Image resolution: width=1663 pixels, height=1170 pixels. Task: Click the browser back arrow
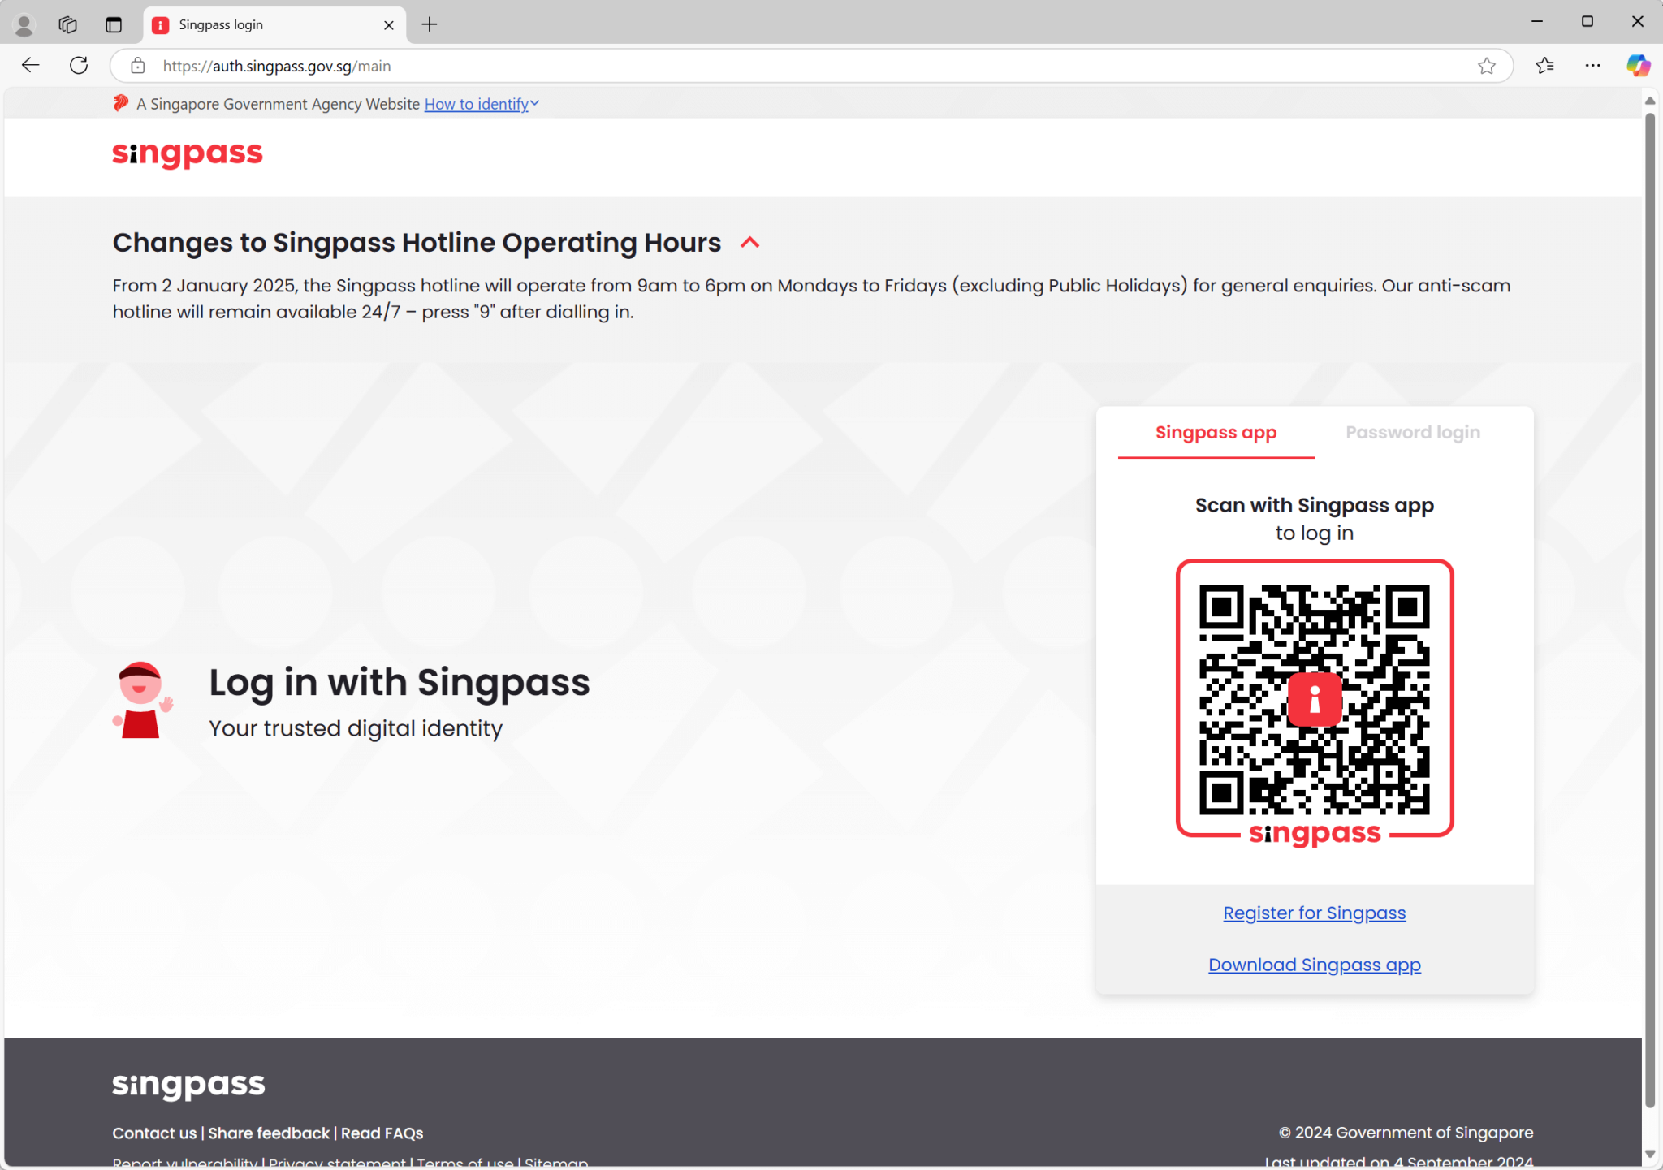[31, 66]
